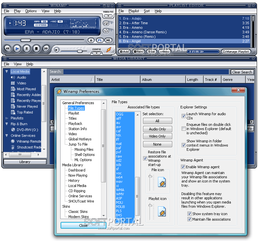
Task: Open the Sort menu in Playlist Editor
Action: [x=147, y=11]
